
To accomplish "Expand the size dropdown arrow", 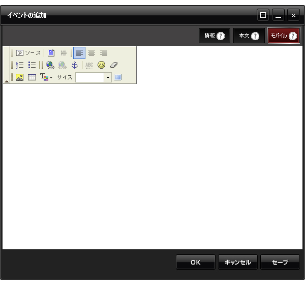I will (x=108, y=77).
